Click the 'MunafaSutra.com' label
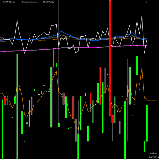Image resolution: width=159 pixels, height=159 pixels. (x=30, y=2)
